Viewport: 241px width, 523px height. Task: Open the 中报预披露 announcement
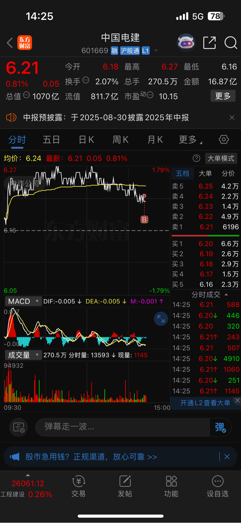click(x=106, y=118)
